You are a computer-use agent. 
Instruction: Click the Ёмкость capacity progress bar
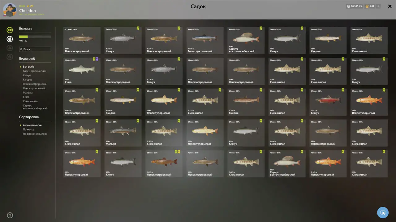pyautogui.click(x=35, y=37)
